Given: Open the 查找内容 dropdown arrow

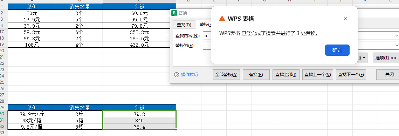Looking at the screenshot, I should [396, 36].
